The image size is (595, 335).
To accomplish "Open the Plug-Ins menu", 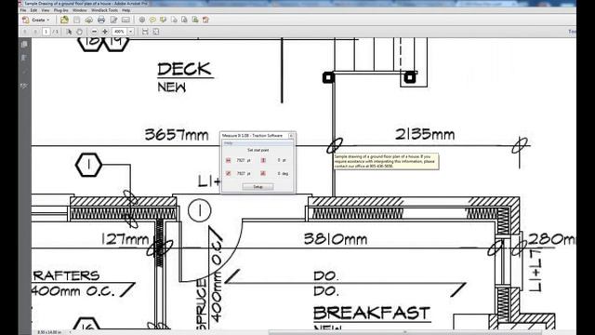I will [x=60, y=10].
